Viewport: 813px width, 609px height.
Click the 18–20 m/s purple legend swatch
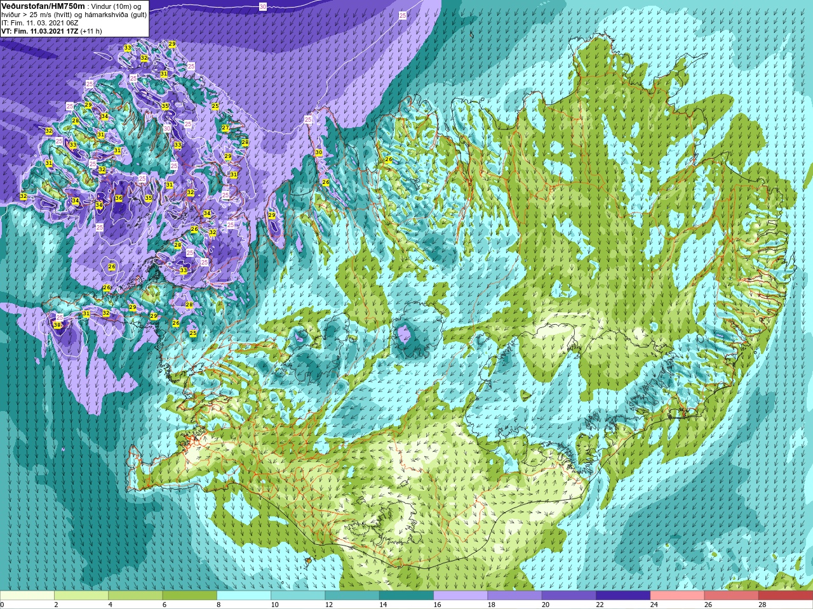pos(514,596)
